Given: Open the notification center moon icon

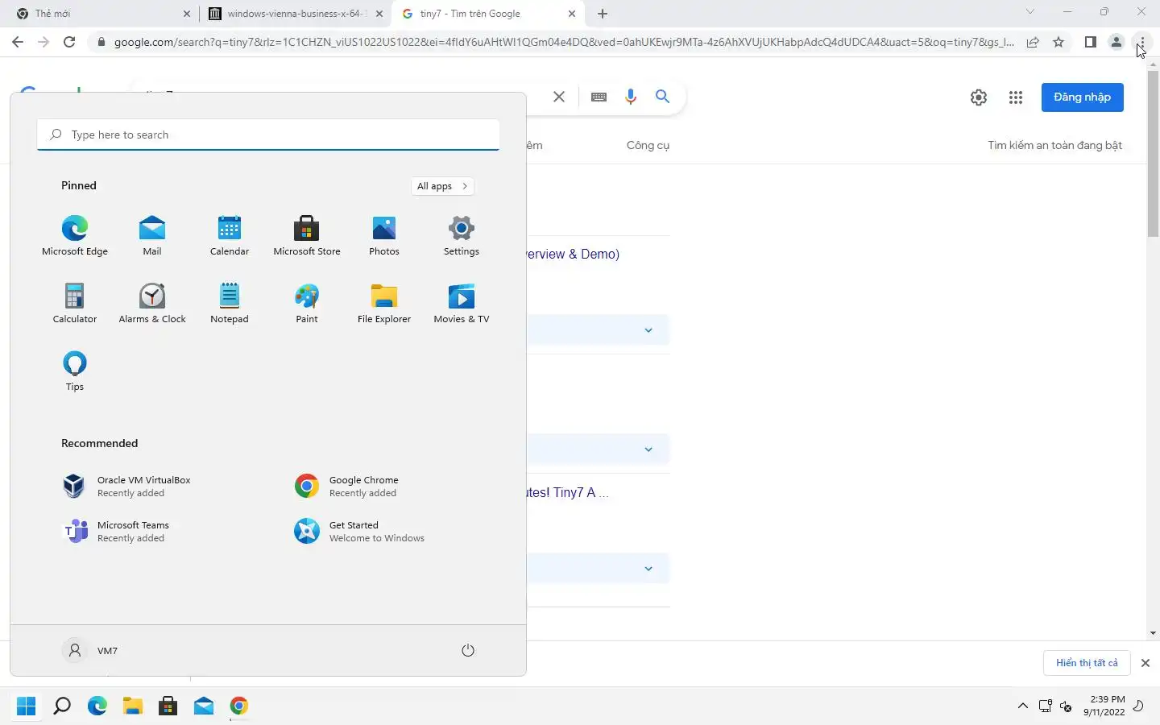Looking at the screenshot, I should (1138, 706).
